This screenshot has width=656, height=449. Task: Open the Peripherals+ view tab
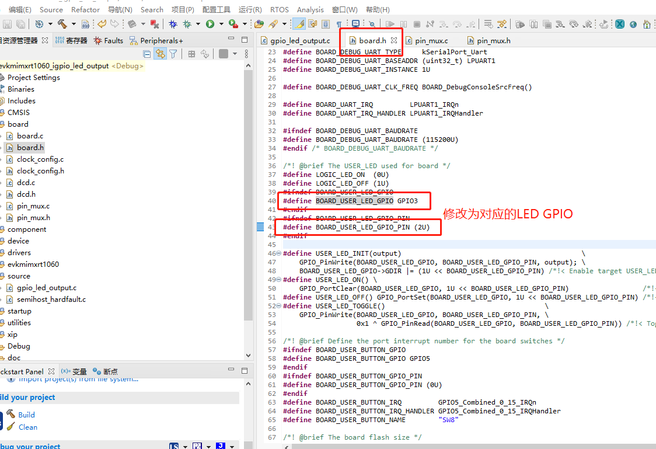click(156, 41)
